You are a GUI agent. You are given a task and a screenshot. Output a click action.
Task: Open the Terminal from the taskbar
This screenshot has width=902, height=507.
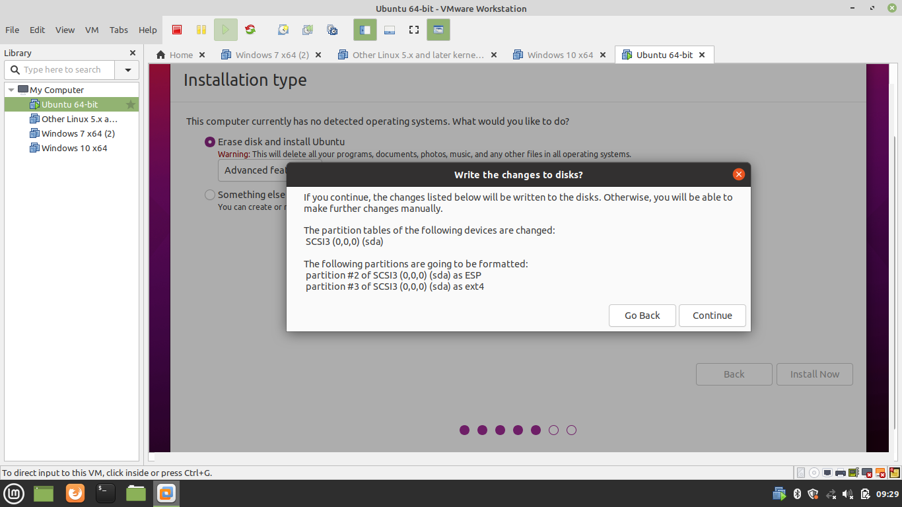(x=106, y=493)
